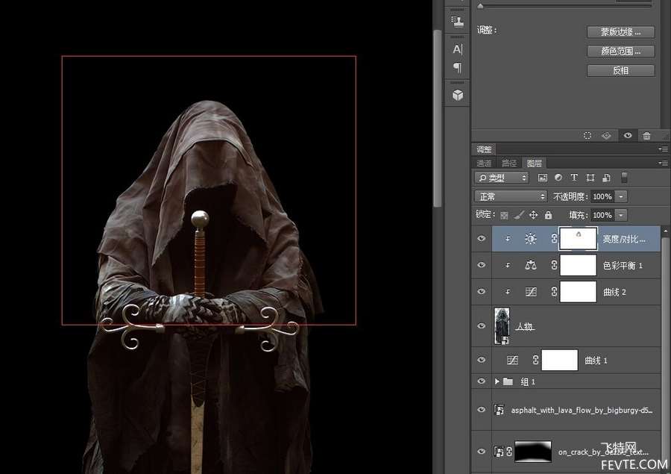Expand the 组 1 group triangle
671x474 pixels.
tap(497, 381)
